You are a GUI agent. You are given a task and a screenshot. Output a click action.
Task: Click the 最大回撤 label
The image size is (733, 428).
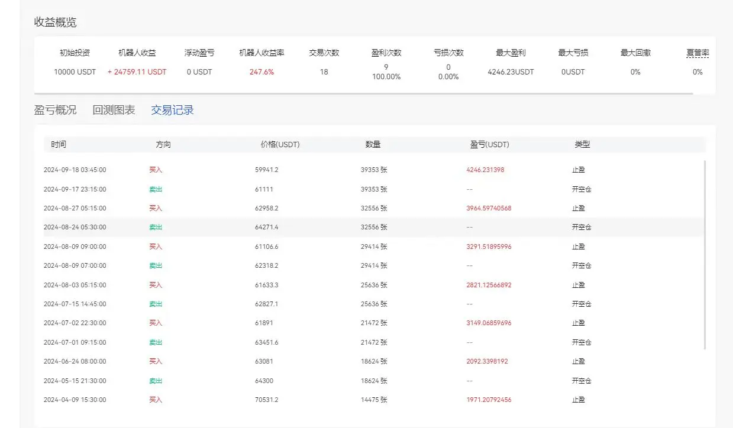635,53
